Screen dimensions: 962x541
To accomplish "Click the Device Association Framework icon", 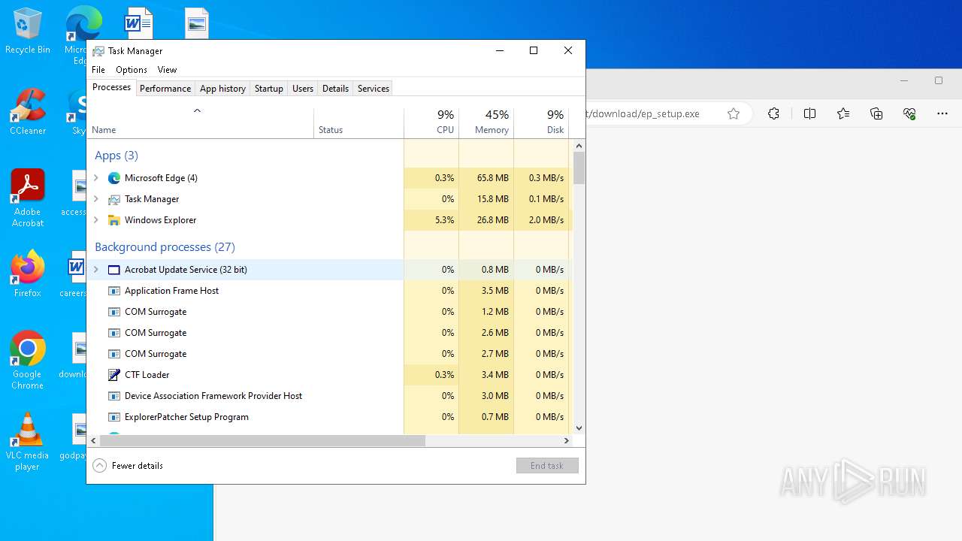I will 114,396.
